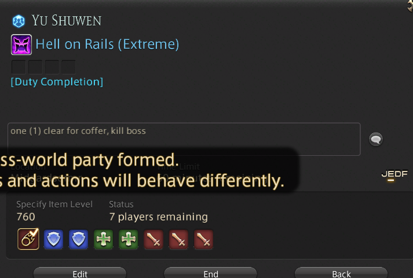
Task: Click the speech bubble comment icon
Action: click(x=376, y=139)
